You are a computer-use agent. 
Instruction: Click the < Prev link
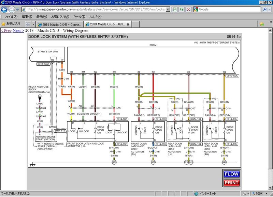pyautogui.click(x=6, y=31)
